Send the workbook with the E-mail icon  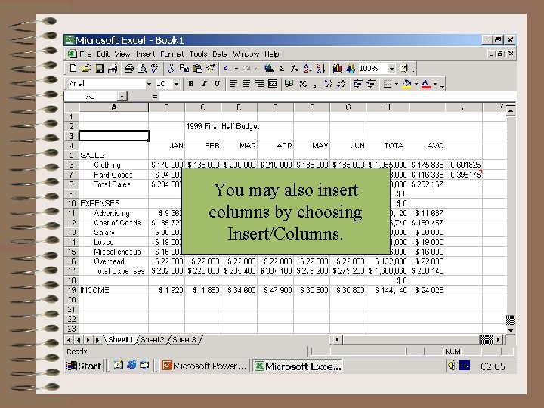(113, 68)
